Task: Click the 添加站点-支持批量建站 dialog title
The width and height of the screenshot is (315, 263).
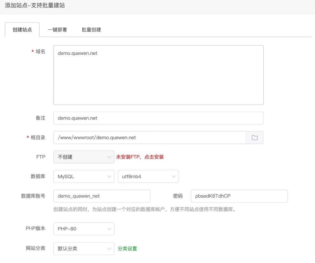Action: [35, 6]
